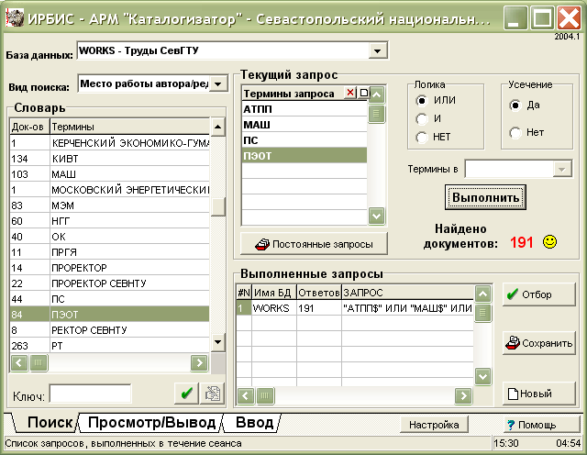Screen dimensions: 587x455
Task: Click the Ключ input field
Action: tap(90, 394)
